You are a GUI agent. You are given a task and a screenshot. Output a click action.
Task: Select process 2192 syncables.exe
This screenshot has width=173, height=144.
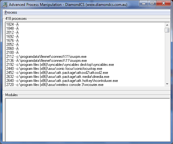coord(60,65)
